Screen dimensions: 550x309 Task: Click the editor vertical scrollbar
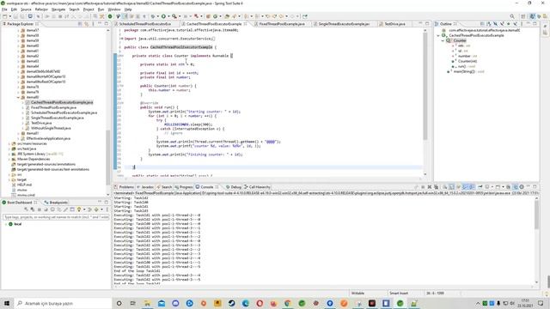pos(425,86)
